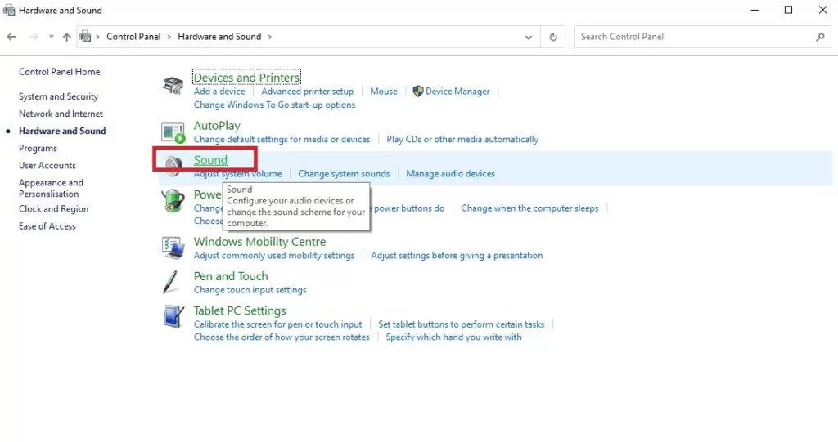This screenshot has width=838, height=442.
Task: Open Windows Mobility Centre heading
Action: click(x=259, y=242)
